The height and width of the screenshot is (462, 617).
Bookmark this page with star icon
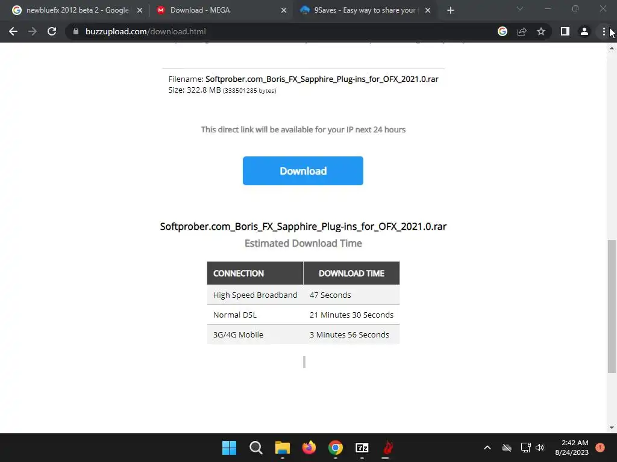tap(541, 31)
